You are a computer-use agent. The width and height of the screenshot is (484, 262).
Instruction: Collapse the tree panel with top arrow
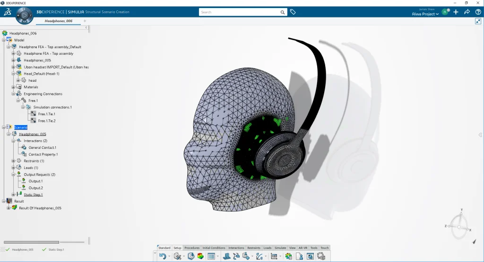pos(86,28)
